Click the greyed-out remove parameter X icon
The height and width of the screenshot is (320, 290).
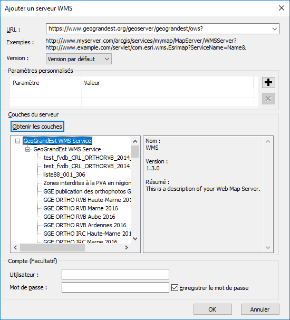[268, 99]
